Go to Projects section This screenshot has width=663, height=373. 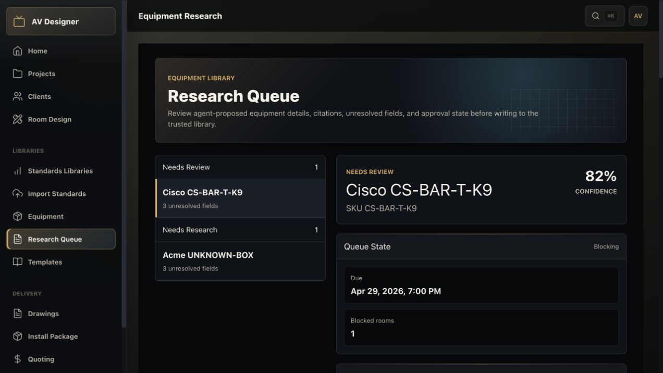(61, 73)
